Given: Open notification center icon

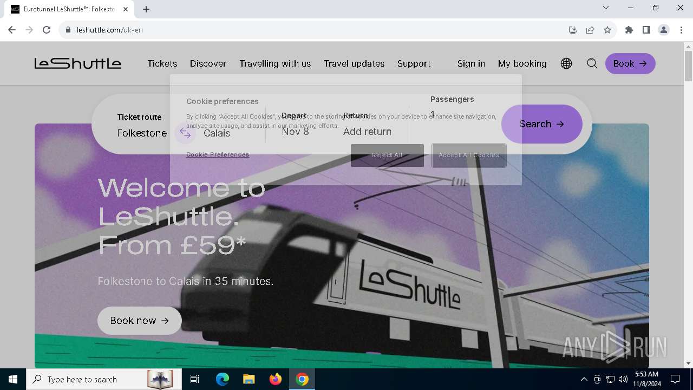Looking at the screenshot, I should pos(675,379).
